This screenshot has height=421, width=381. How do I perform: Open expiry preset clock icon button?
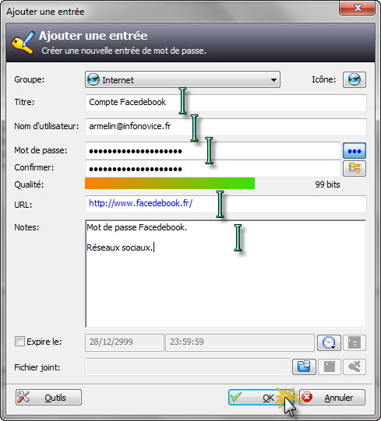click(329, 342)
